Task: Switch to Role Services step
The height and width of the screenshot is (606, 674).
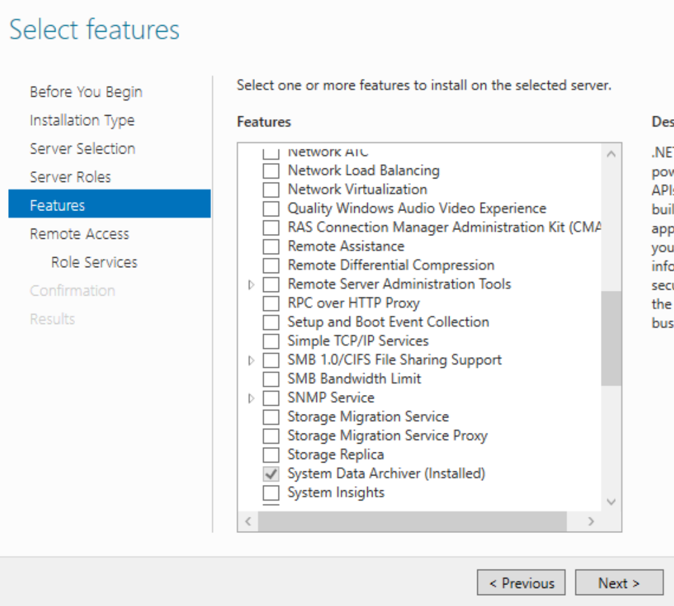Action: coord(94,262)
